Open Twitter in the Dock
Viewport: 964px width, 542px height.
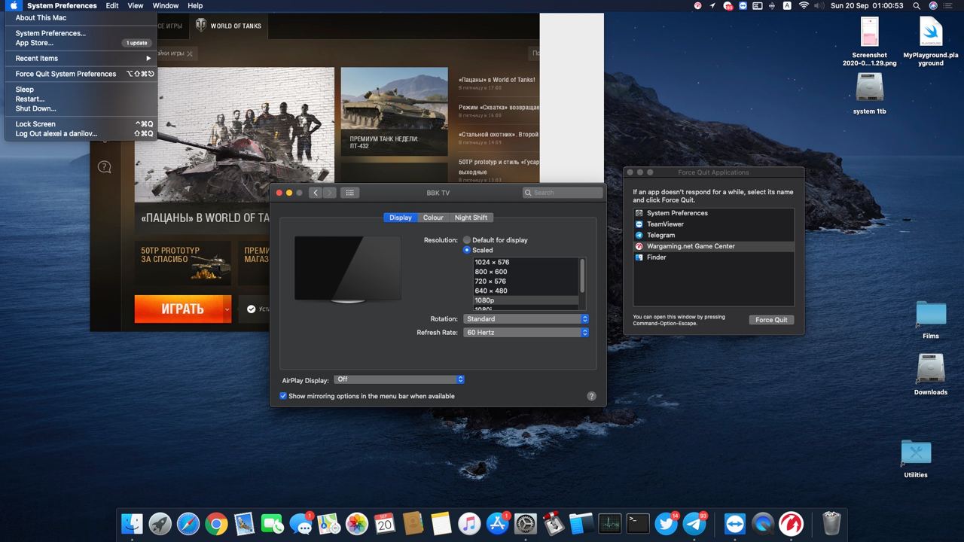click(667, 523)
